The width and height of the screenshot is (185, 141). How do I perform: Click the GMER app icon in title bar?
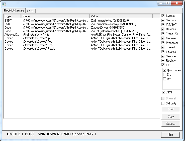click(4, 4)
